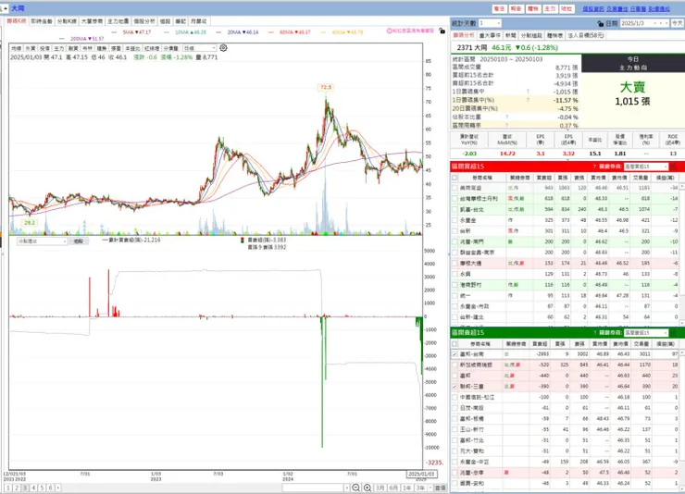Sort by 買賣超 column in buy table
The image size is (685, 494).
coord(543,178)
